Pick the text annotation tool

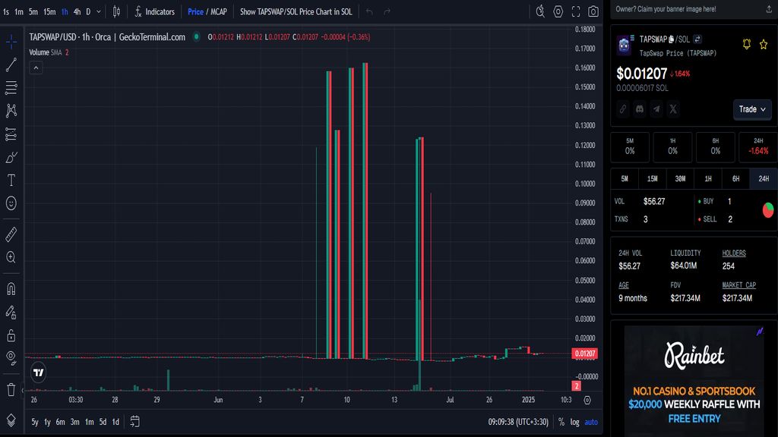(x=11, y=181)
